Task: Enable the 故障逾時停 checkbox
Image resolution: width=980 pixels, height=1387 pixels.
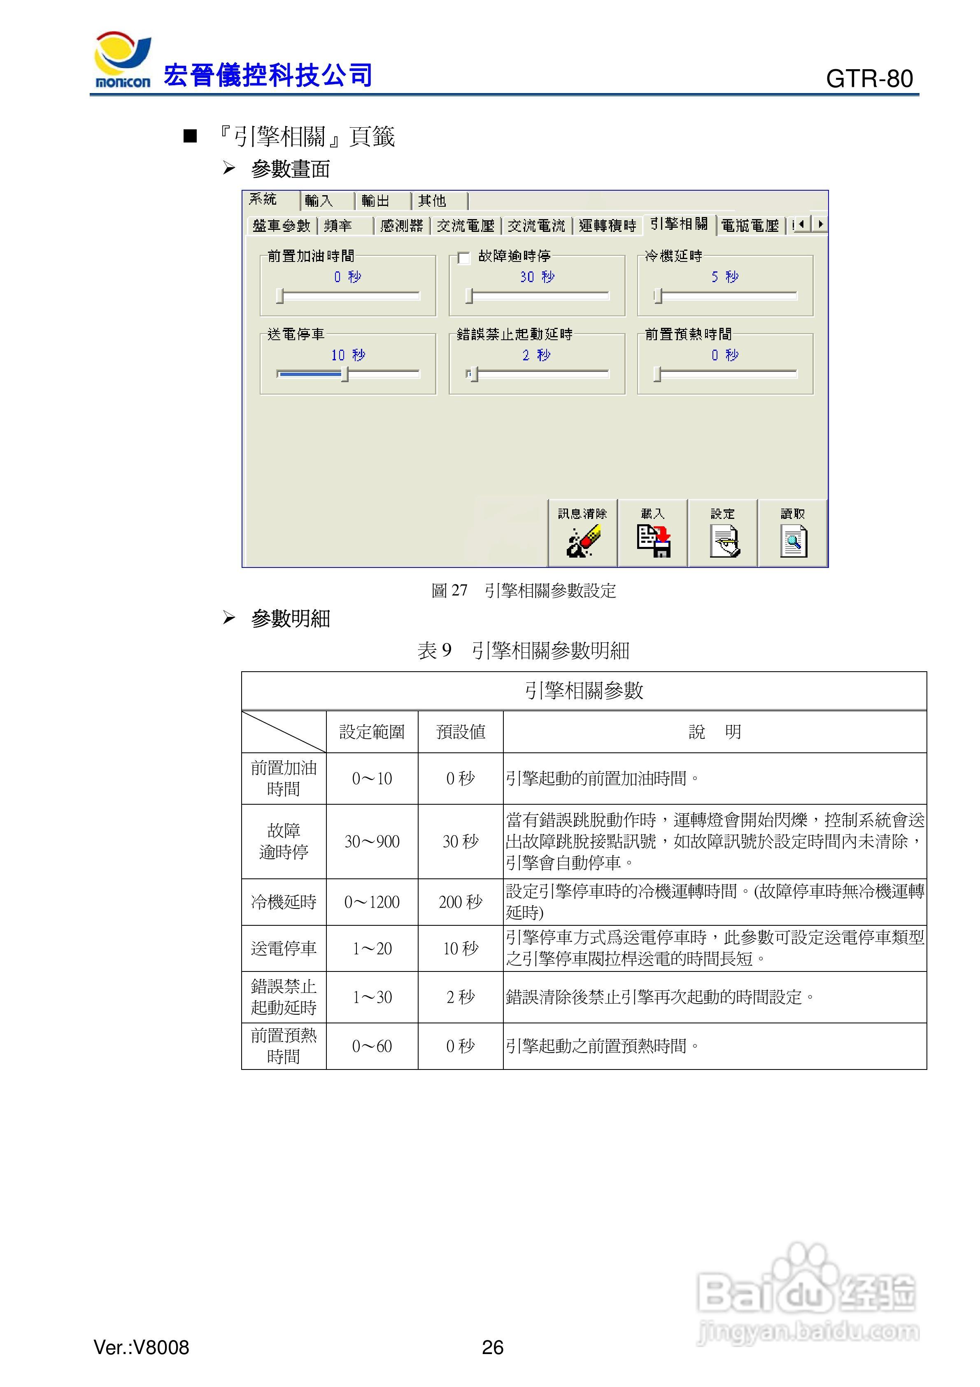Action: click(464, 259)
